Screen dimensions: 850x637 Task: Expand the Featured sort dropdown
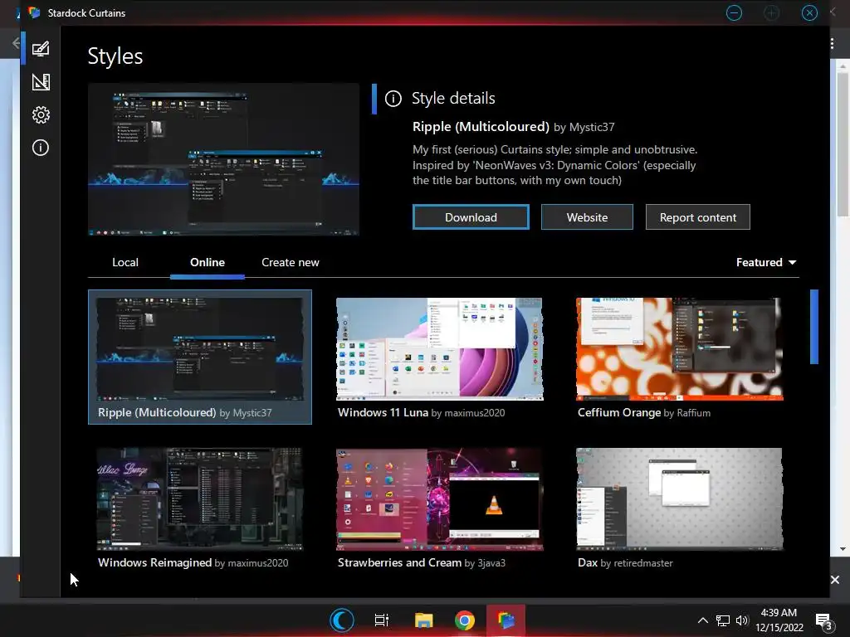(766, 262)
